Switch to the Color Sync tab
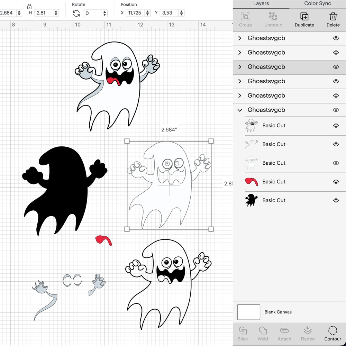The image size is (346, 346). coord(317,3)
